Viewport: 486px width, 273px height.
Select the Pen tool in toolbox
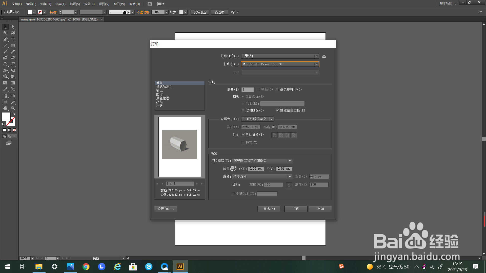pos(5,39)
